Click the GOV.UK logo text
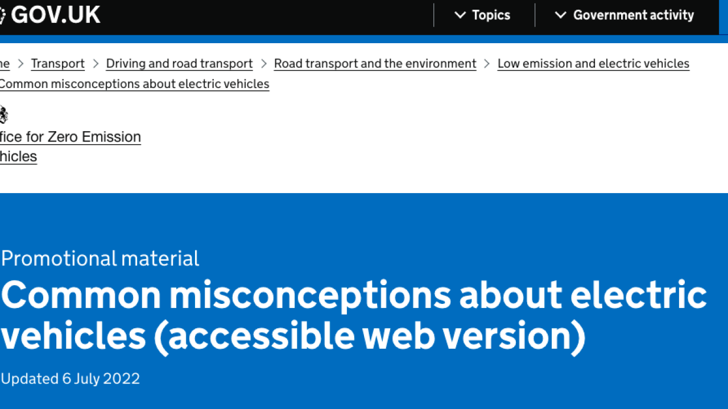Image resolution: width=728 pixels, height=409 pixels. click(56, 15)
